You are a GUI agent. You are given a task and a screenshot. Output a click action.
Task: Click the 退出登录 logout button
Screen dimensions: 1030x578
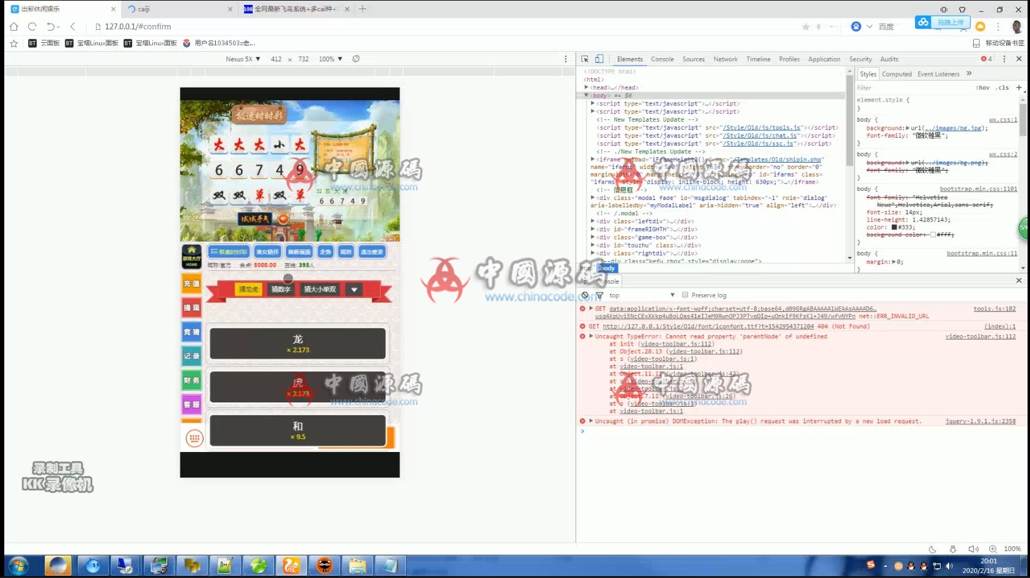372,252
